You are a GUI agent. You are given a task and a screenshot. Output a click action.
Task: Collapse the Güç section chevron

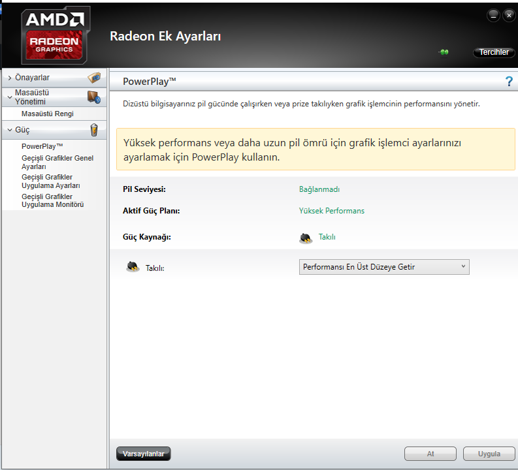click(x=10, y=130)
